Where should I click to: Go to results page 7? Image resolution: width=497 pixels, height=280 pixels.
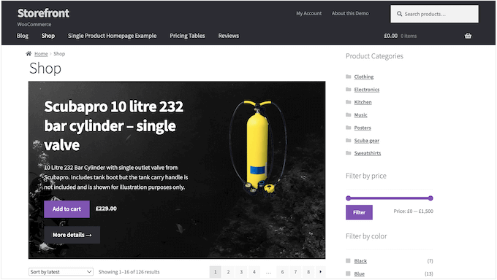(295, 272)
